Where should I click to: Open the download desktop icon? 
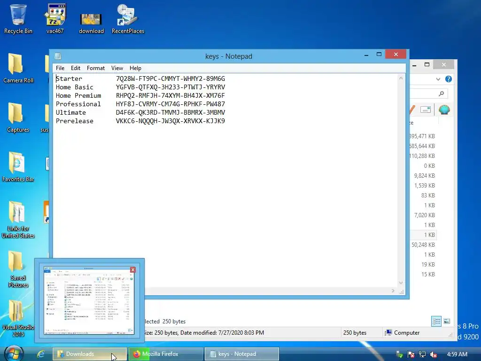point(91,23)
